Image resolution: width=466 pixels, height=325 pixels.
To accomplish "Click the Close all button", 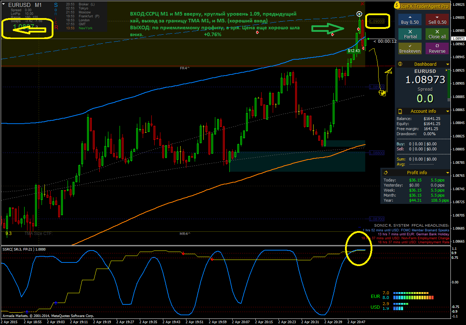I will 437,34.
